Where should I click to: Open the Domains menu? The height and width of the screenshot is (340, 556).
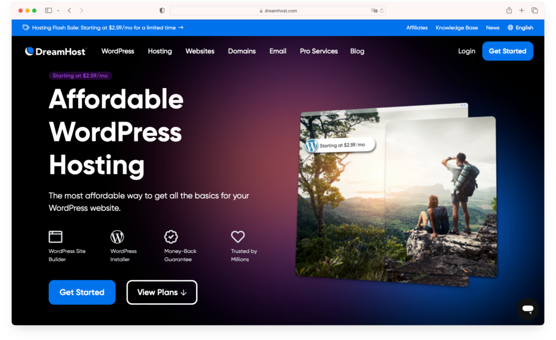[242, 51]
